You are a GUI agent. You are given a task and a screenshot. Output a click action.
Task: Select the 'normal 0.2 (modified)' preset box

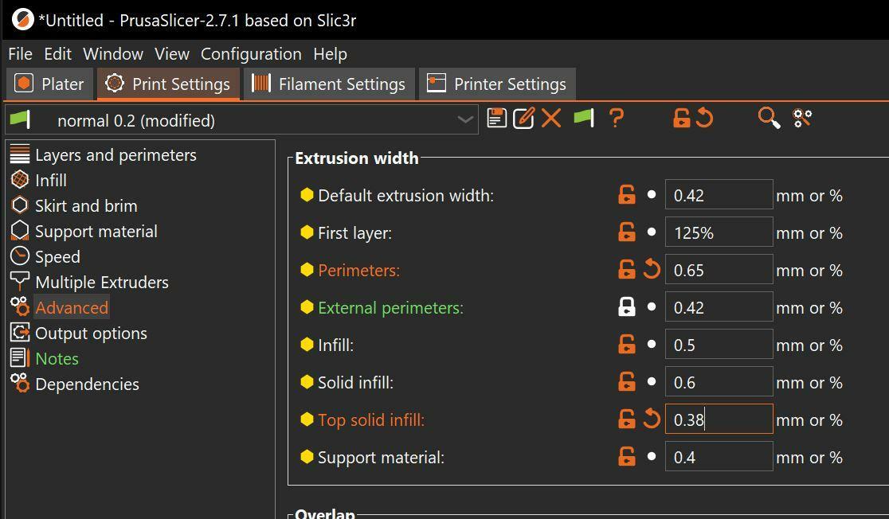(x=241, y=119)
